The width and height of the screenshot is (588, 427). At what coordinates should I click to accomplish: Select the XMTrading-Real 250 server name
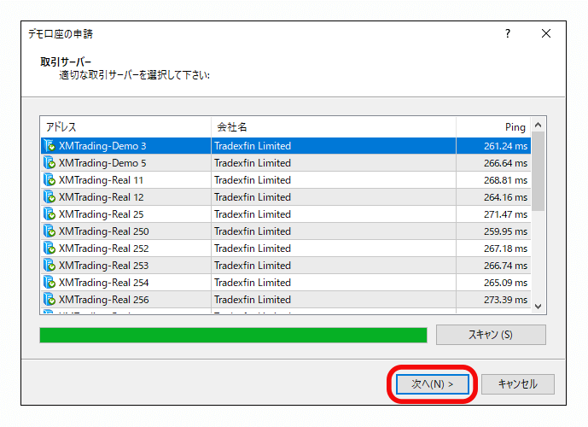104,231
